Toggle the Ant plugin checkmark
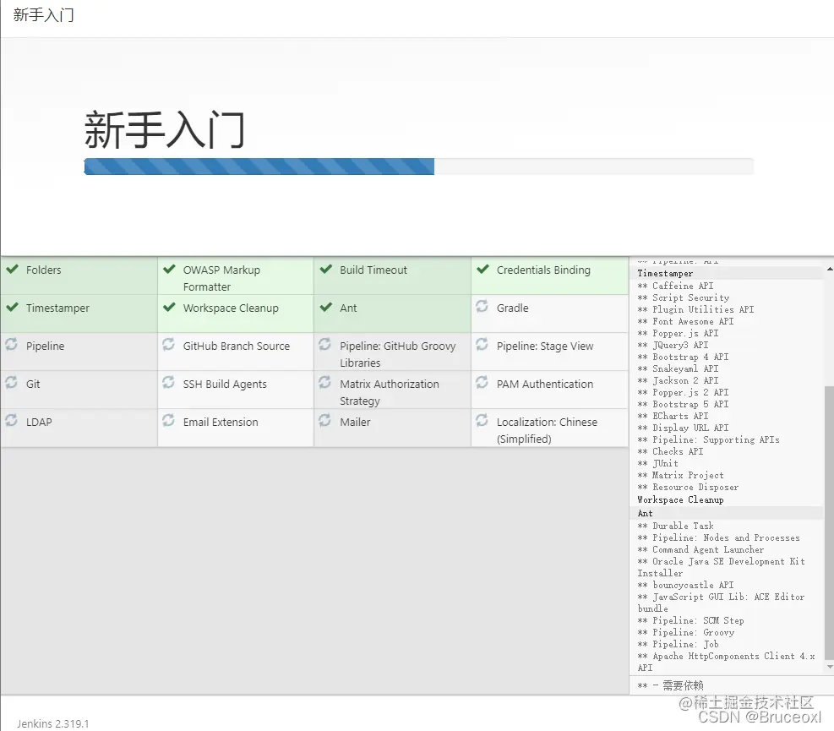The height and width of the screenshot is (731, 834). coord(325,308)
